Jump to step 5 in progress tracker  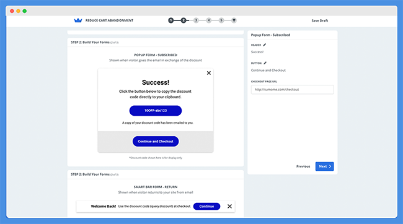(221, 20)
